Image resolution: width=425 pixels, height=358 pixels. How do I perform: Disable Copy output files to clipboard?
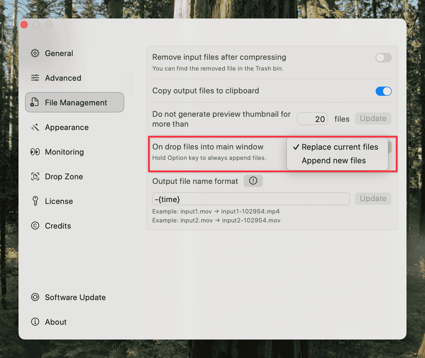[383, 91]
